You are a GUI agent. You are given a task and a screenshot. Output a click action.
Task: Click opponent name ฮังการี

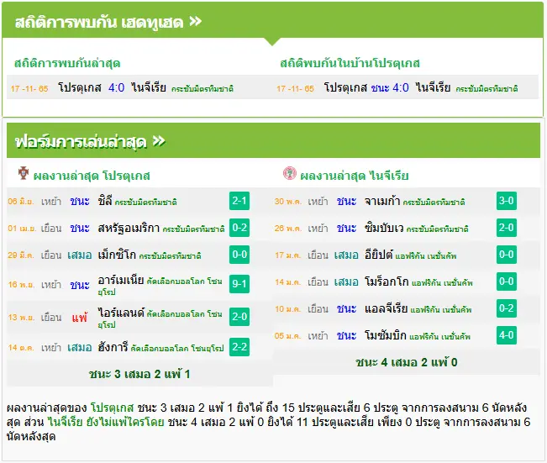click(113, 347)
